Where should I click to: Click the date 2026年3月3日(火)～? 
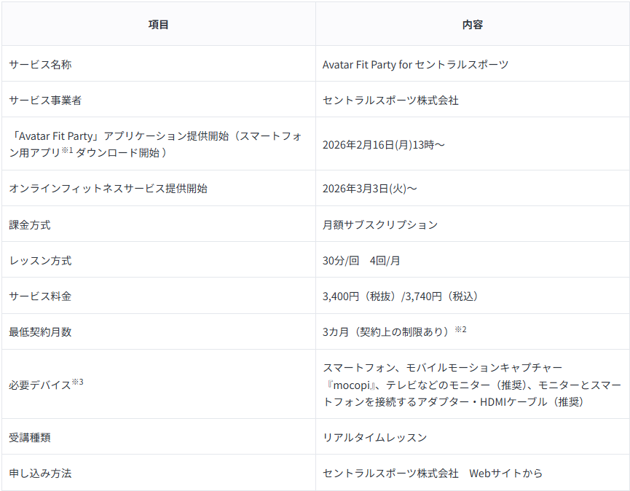point(370,189)
